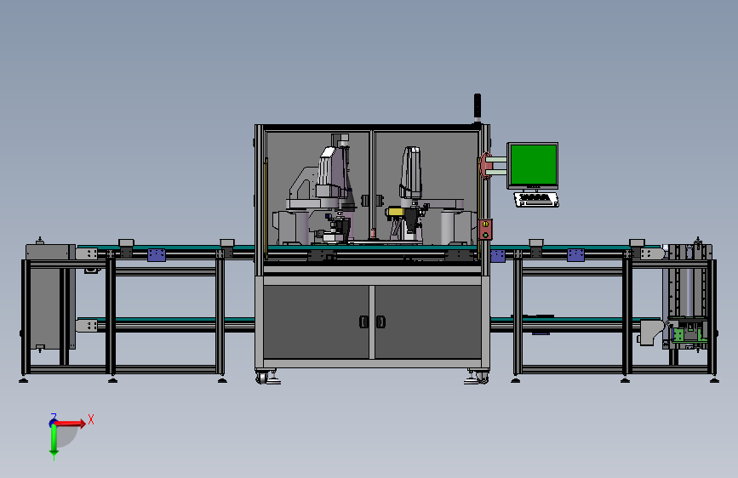This screenshot has height=478, width=738.
Task: Select the green monitor screen on the enclosure
Action: [x=533, y=165]
